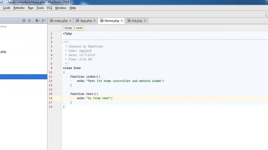268x150 pixels.
Task: Click the \Home breadcrumb
Action: [68, 28]
